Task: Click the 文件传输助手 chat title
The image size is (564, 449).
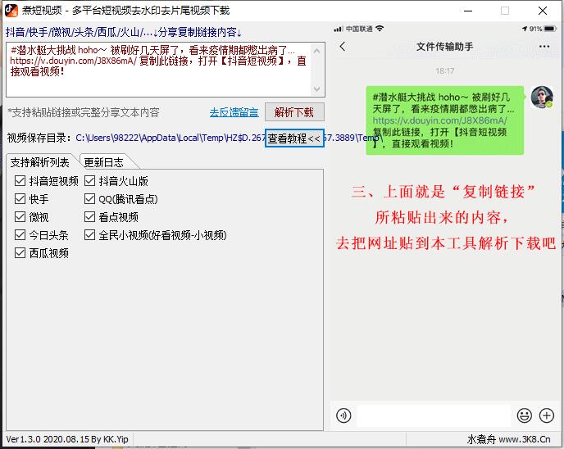Action: pos(444,47)
